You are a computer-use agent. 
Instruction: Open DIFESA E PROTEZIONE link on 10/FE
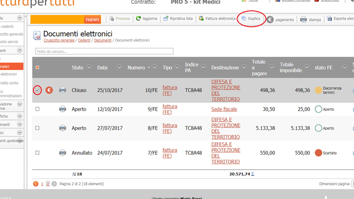[226, 90]
